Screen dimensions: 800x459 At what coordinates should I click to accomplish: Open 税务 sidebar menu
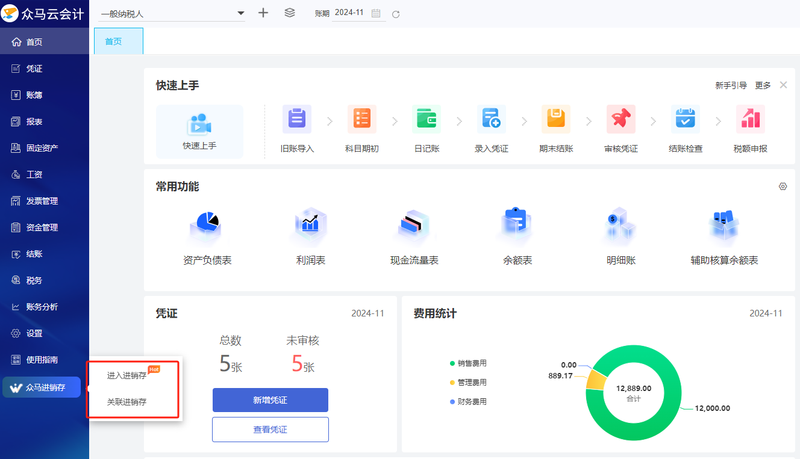pos(45,280)
